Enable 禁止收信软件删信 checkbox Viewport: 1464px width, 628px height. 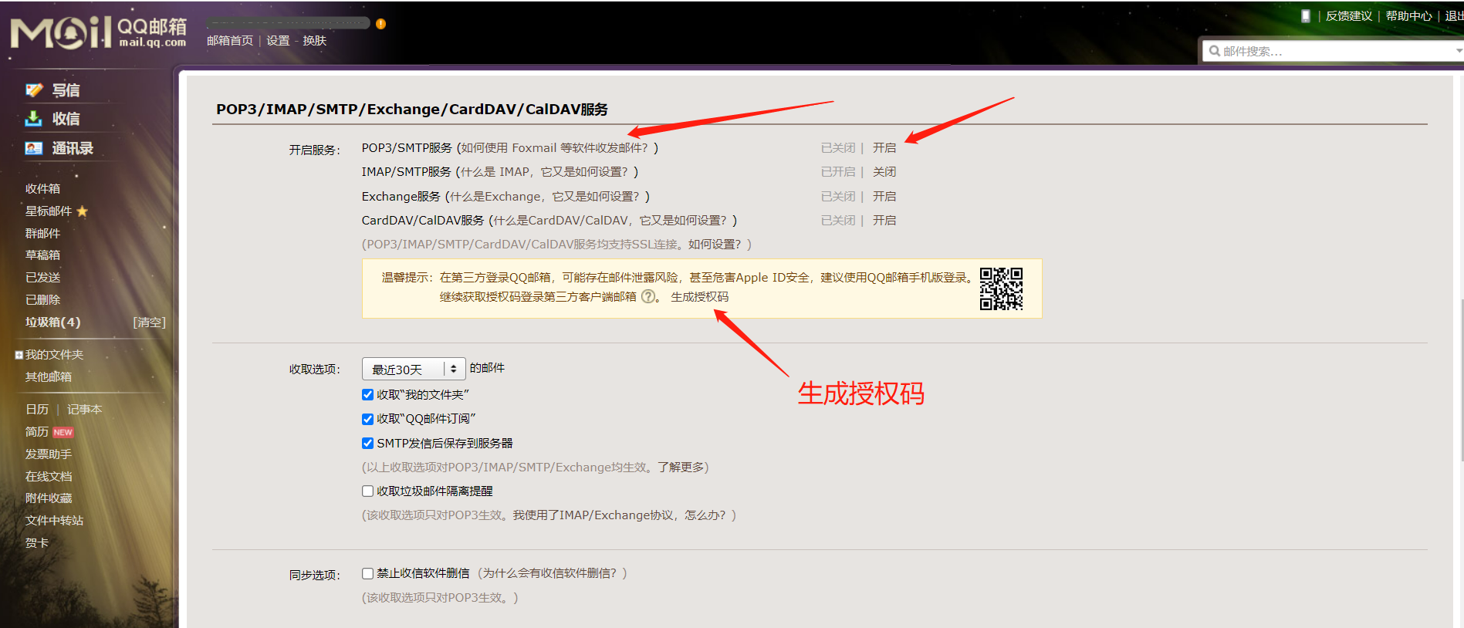[367, 574]
